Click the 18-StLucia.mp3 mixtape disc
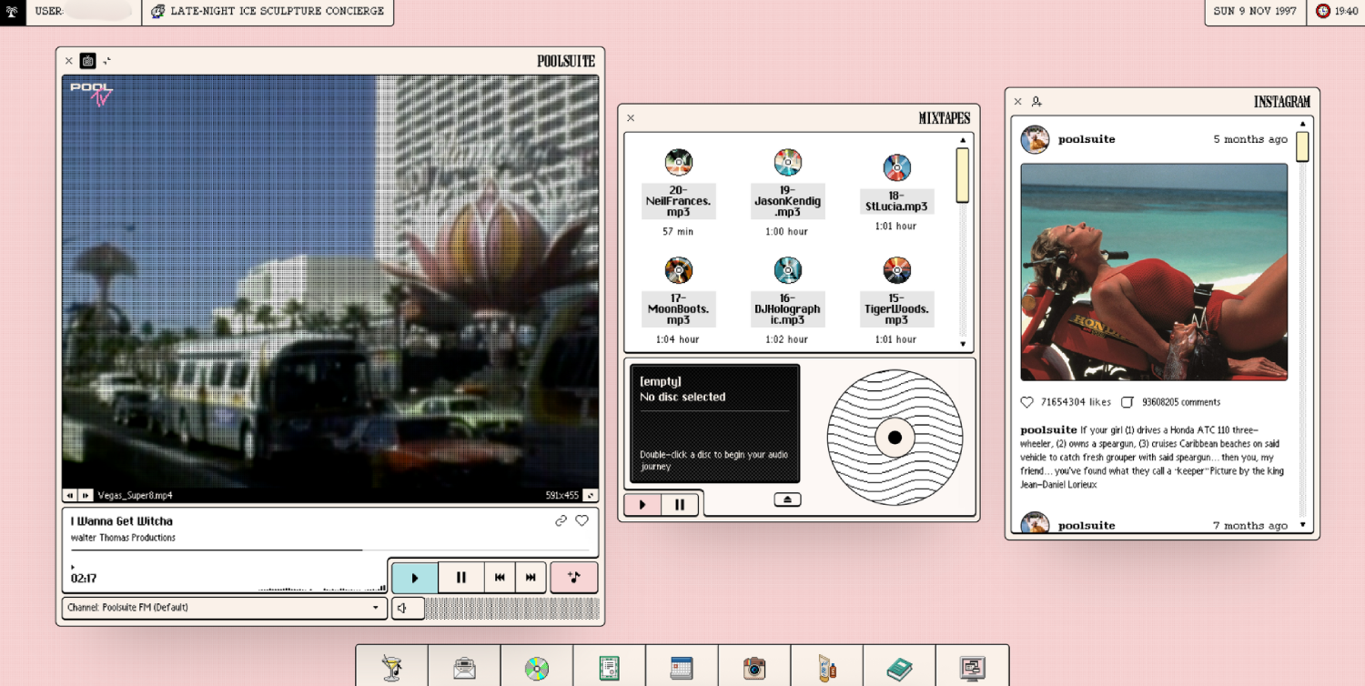1365x686 pixels. point(896,166)
